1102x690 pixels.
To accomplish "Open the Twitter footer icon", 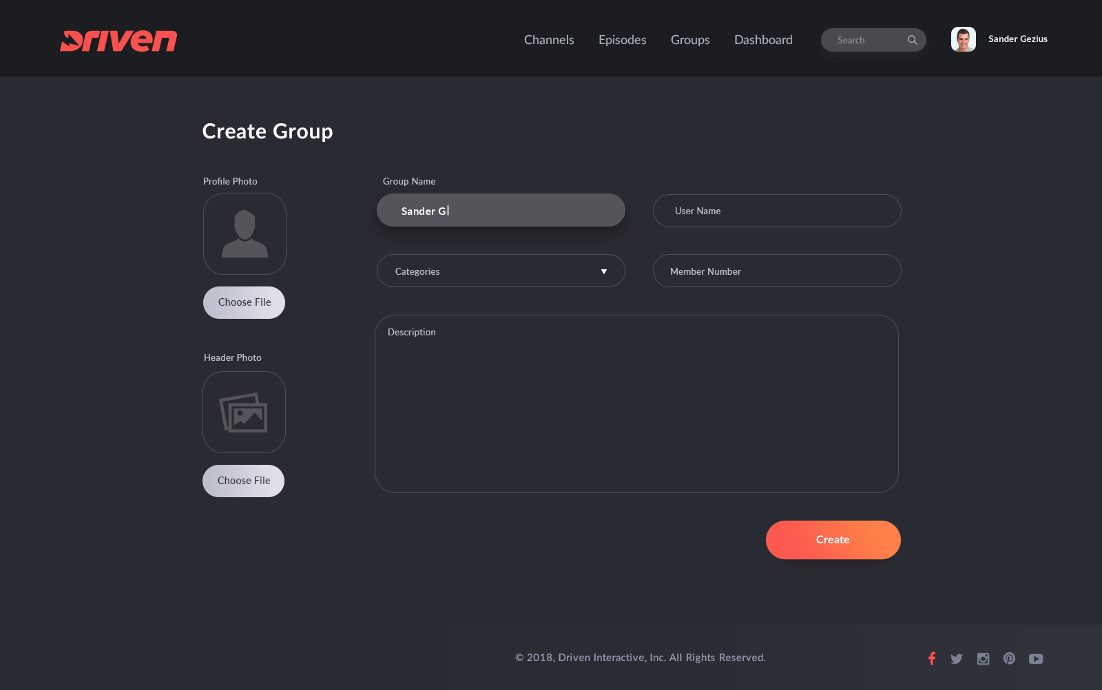I will [x=957, y=659].
